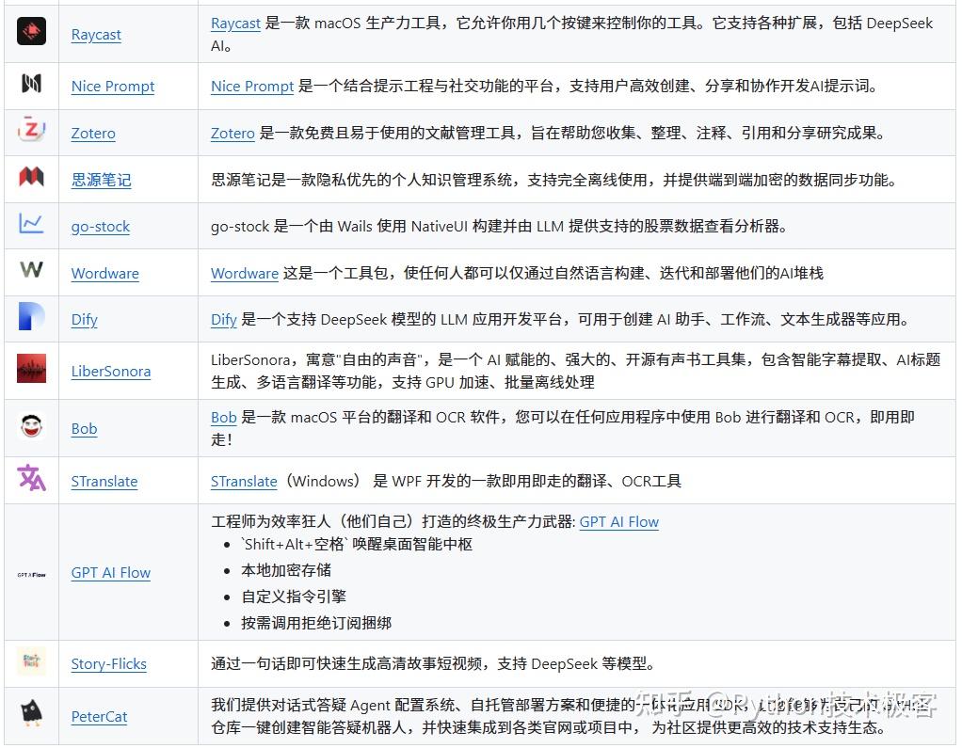The image size is (962, 748).
Task: Click the 思源笔记 red logo icon
Action: pyautogui.click(x=31, y=179)
